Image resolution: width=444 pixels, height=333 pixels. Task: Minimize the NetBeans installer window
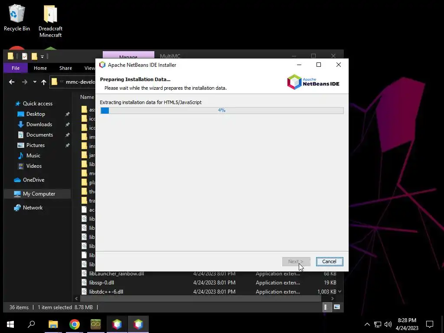tap(299, 65)
